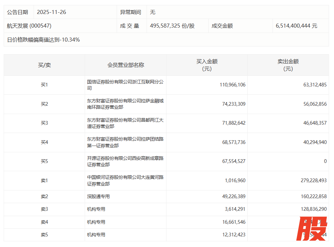Open 中国银河证券大连黄河路 branch entry
Viewport: 334px width, 247px height.
point(125,181)
